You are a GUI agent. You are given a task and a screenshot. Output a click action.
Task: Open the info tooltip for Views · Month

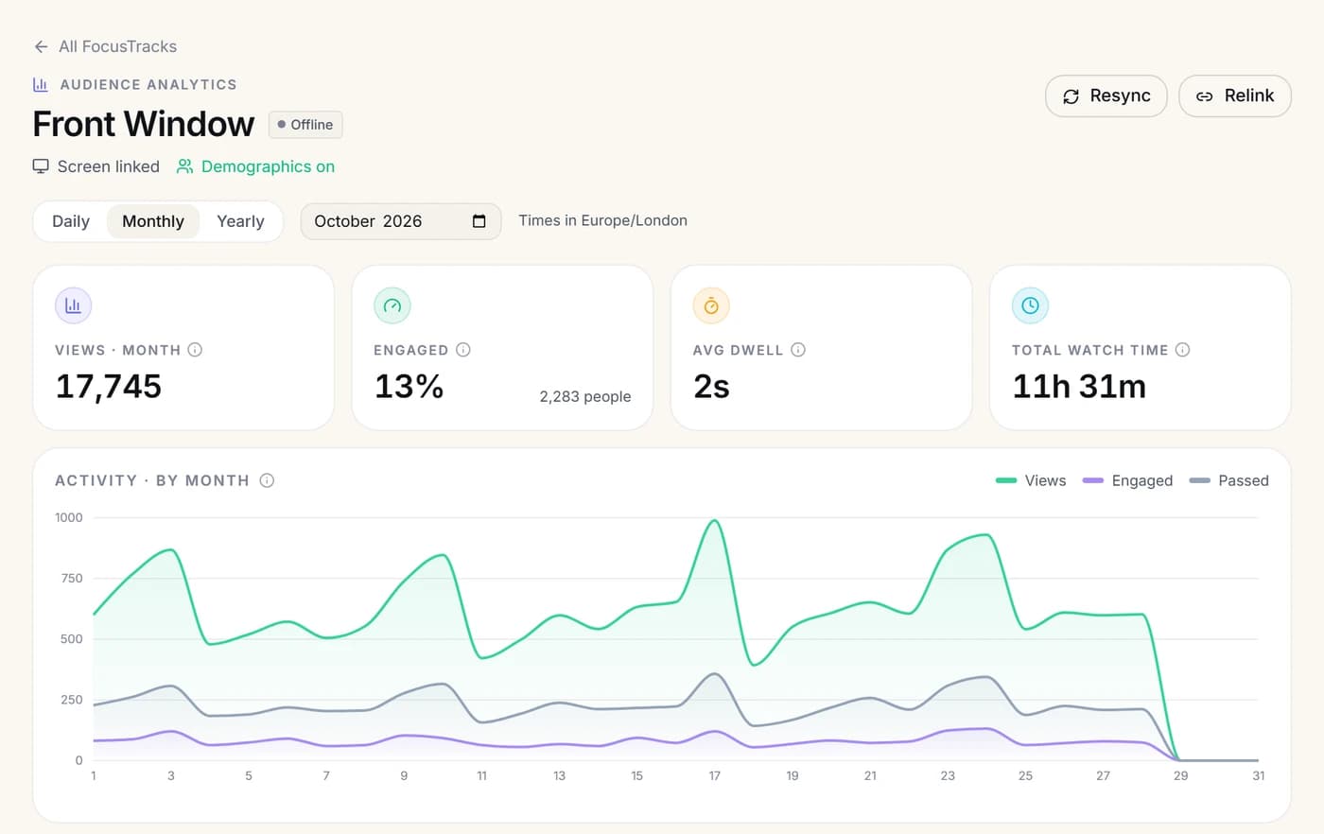pyautogui.click(x=195, y=350)
